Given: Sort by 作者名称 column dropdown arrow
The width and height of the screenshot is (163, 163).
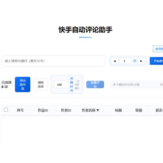Looking at the screenshot, I should pyautogui.click(x=98, y=110).
